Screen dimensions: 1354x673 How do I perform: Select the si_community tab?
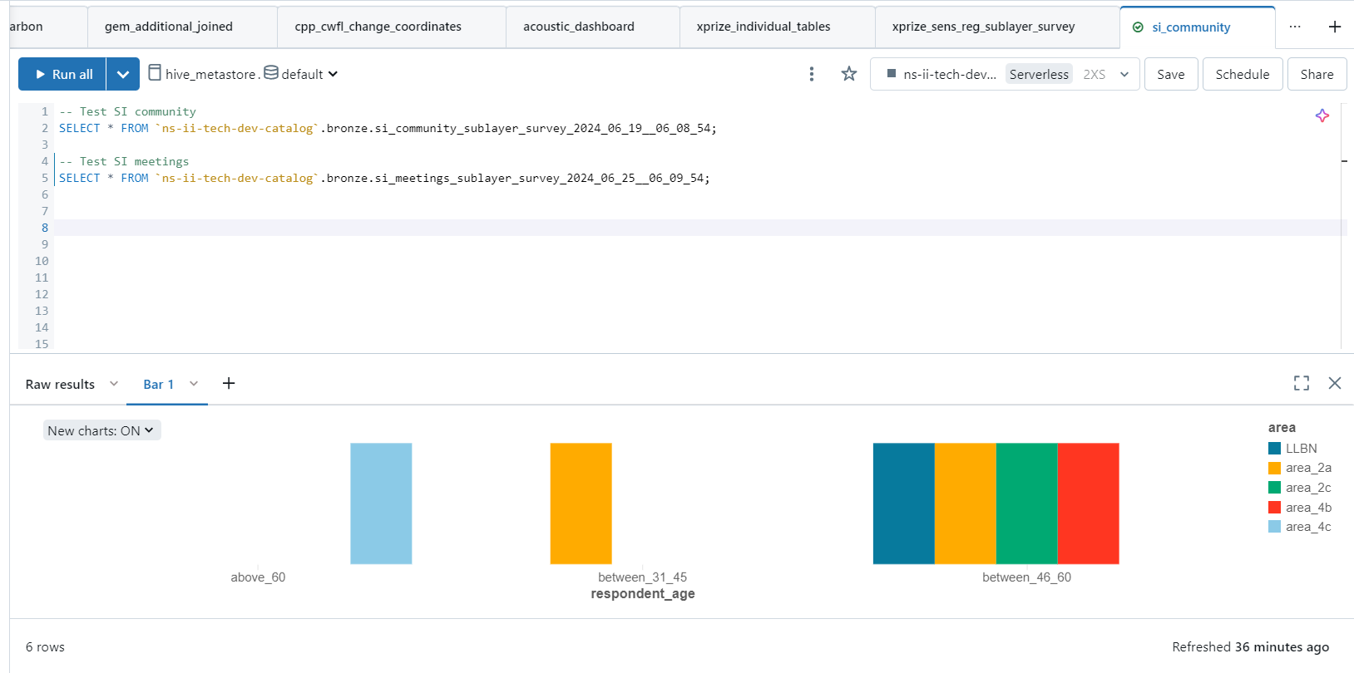1191,27
